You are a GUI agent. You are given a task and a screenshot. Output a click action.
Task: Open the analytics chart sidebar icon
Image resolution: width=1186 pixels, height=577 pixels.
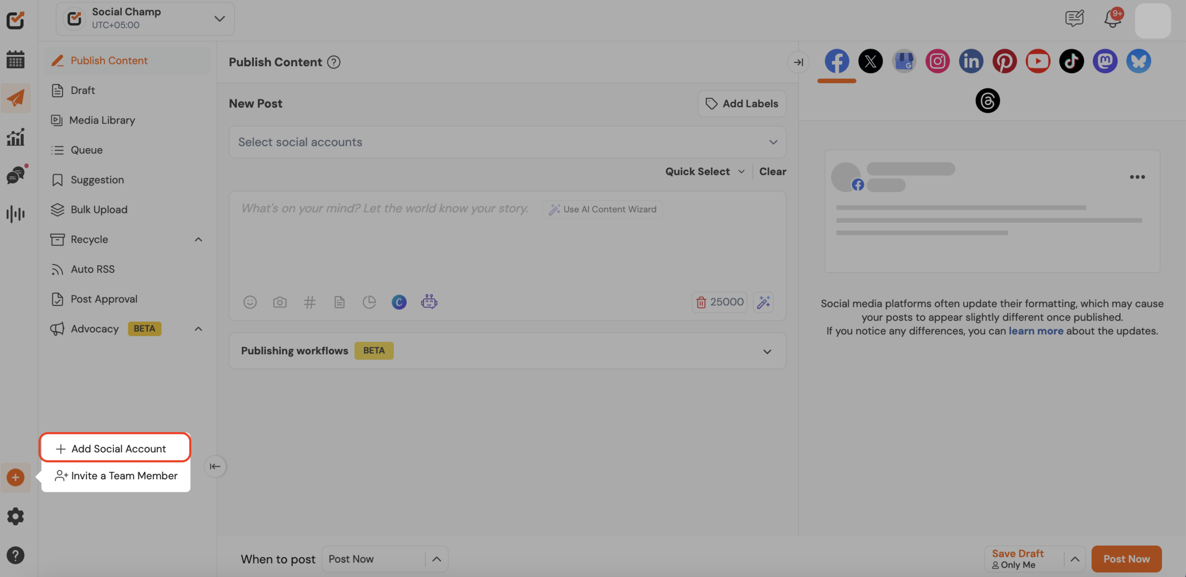pyautogui.click(x=15, y=138)
